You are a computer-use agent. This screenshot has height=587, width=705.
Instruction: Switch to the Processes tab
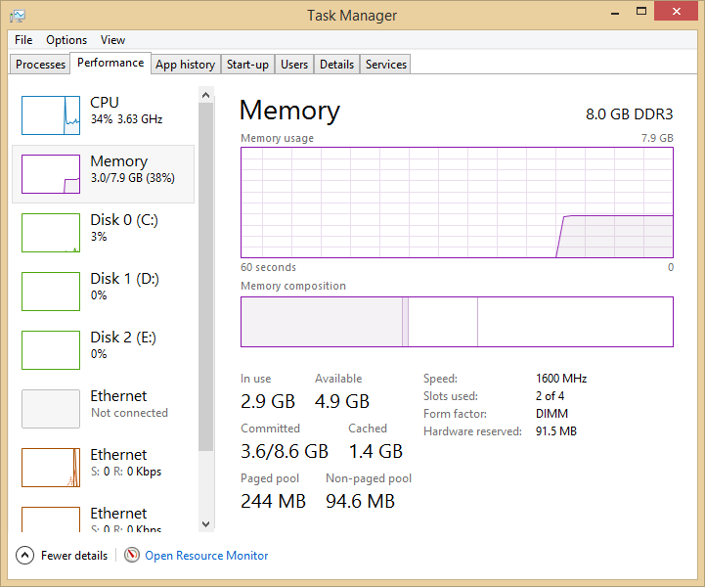point(41,65)
